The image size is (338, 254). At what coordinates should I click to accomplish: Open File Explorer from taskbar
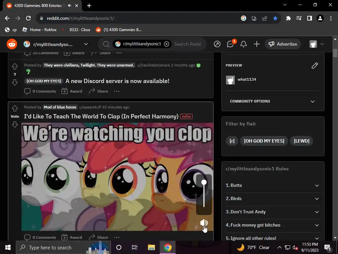[x=151, y=247]
